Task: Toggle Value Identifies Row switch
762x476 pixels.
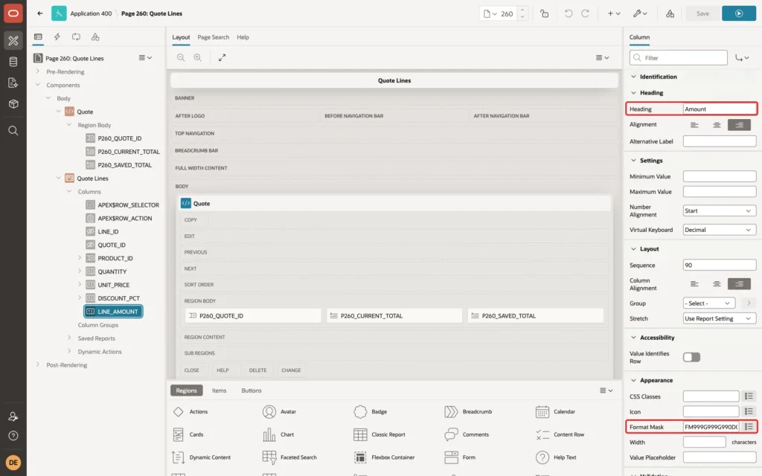Action: 691,358
